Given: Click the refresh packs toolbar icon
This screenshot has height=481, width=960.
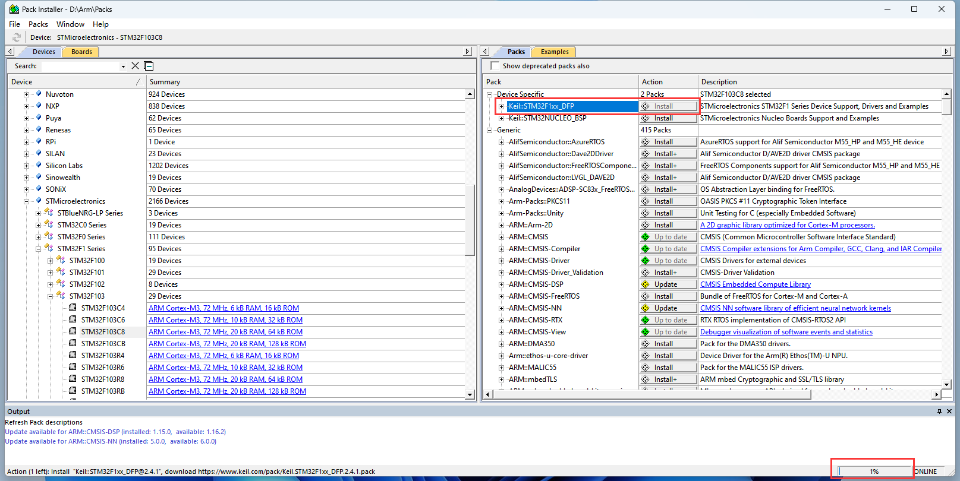Looking at the screenshot, I should (x=17, y=37).
